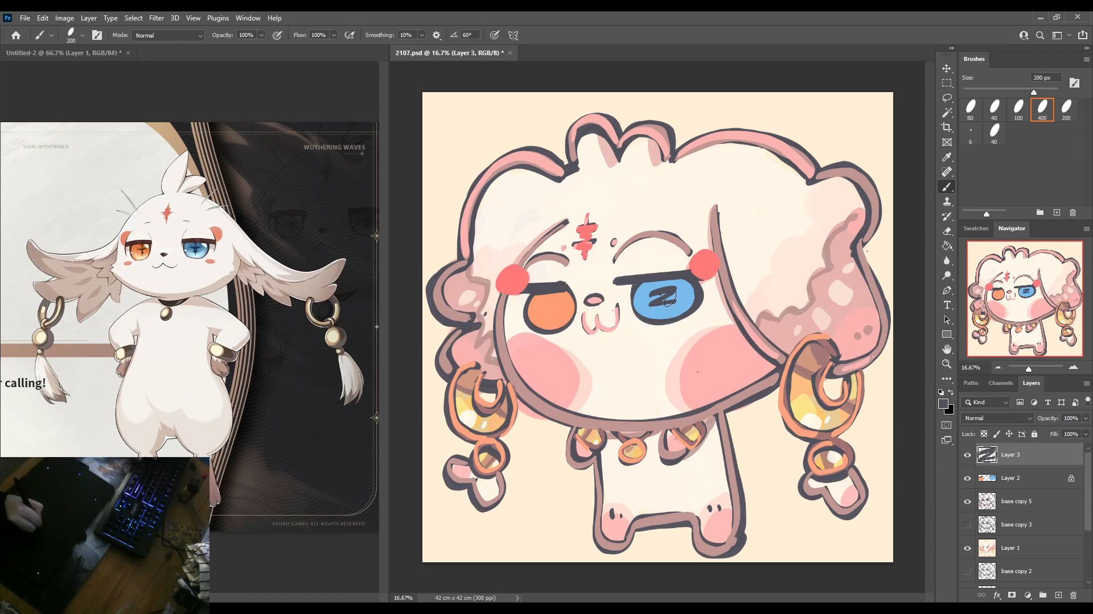
Task: Open the Flow value dropdown
Action: (334, 35)
